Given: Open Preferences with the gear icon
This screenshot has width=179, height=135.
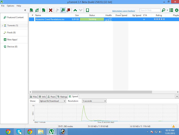Looking at the screenshot, I should (x=176, y=10).
